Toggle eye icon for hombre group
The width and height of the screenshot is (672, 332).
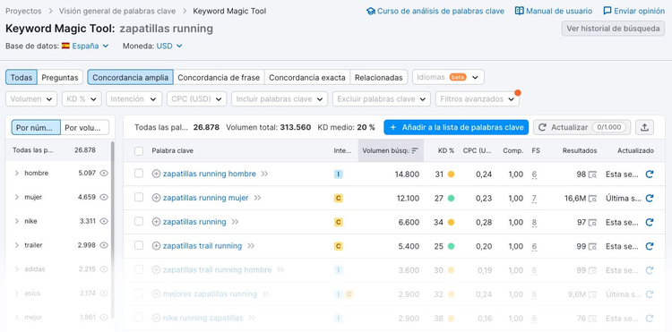click(104, 174)
